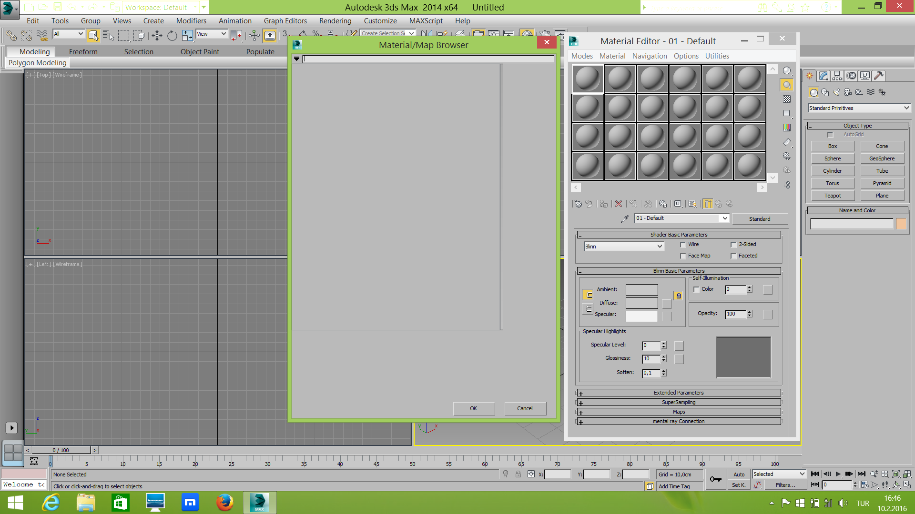Open the Standard Primitives category dropdown
Viewport: 915px width, 514px height.
(x=859, y=108)
